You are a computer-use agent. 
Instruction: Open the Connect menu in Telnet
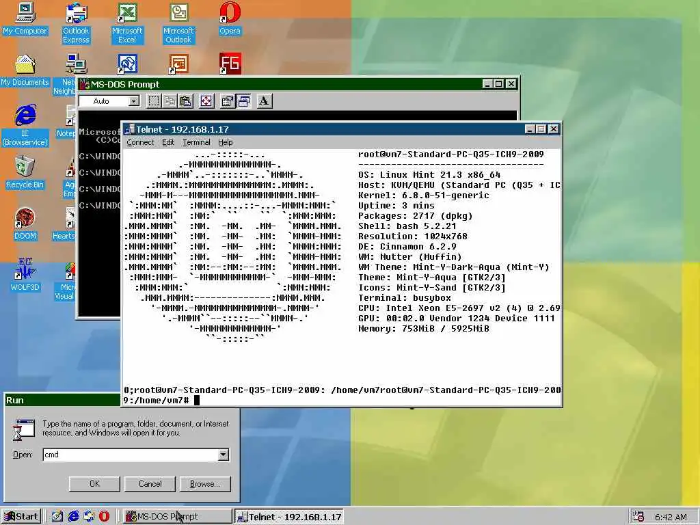coord(140,142)
